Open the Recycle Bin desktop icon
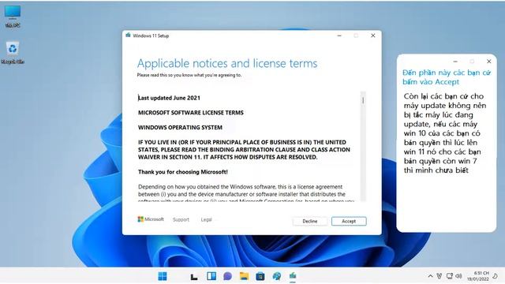Screen dimensions: 505x284 13,53
